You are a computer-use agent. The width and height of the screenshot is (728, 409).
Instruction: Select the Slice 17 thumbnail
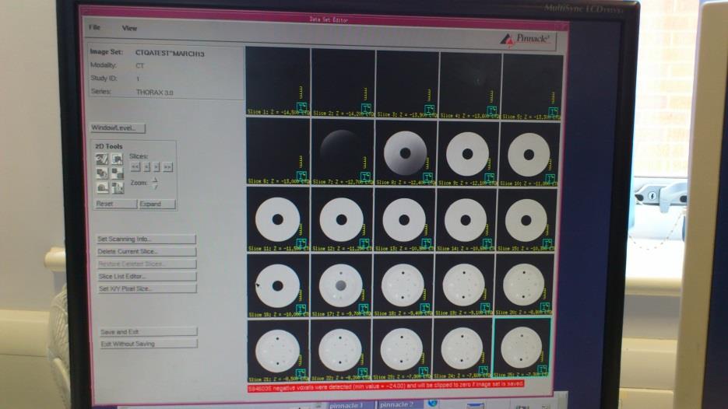[x=341, y=285]
